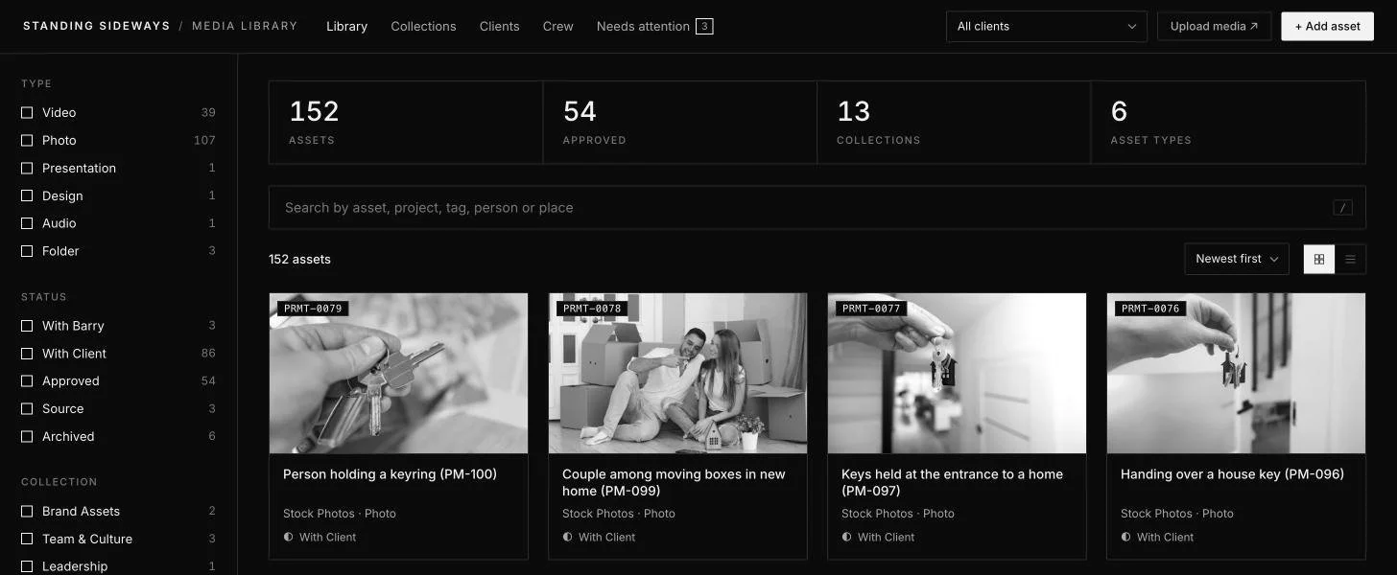Click the Media Library breadcrumb

point(245,26)
